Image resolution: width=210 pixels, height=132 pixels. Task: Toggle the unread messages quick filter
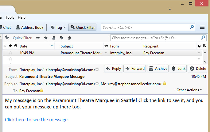click(x=38, y=38)
